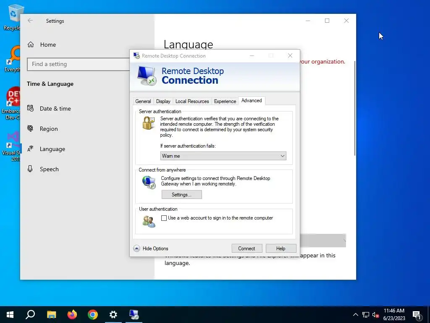Click the user authentication people icon

(x=149, y=221)
